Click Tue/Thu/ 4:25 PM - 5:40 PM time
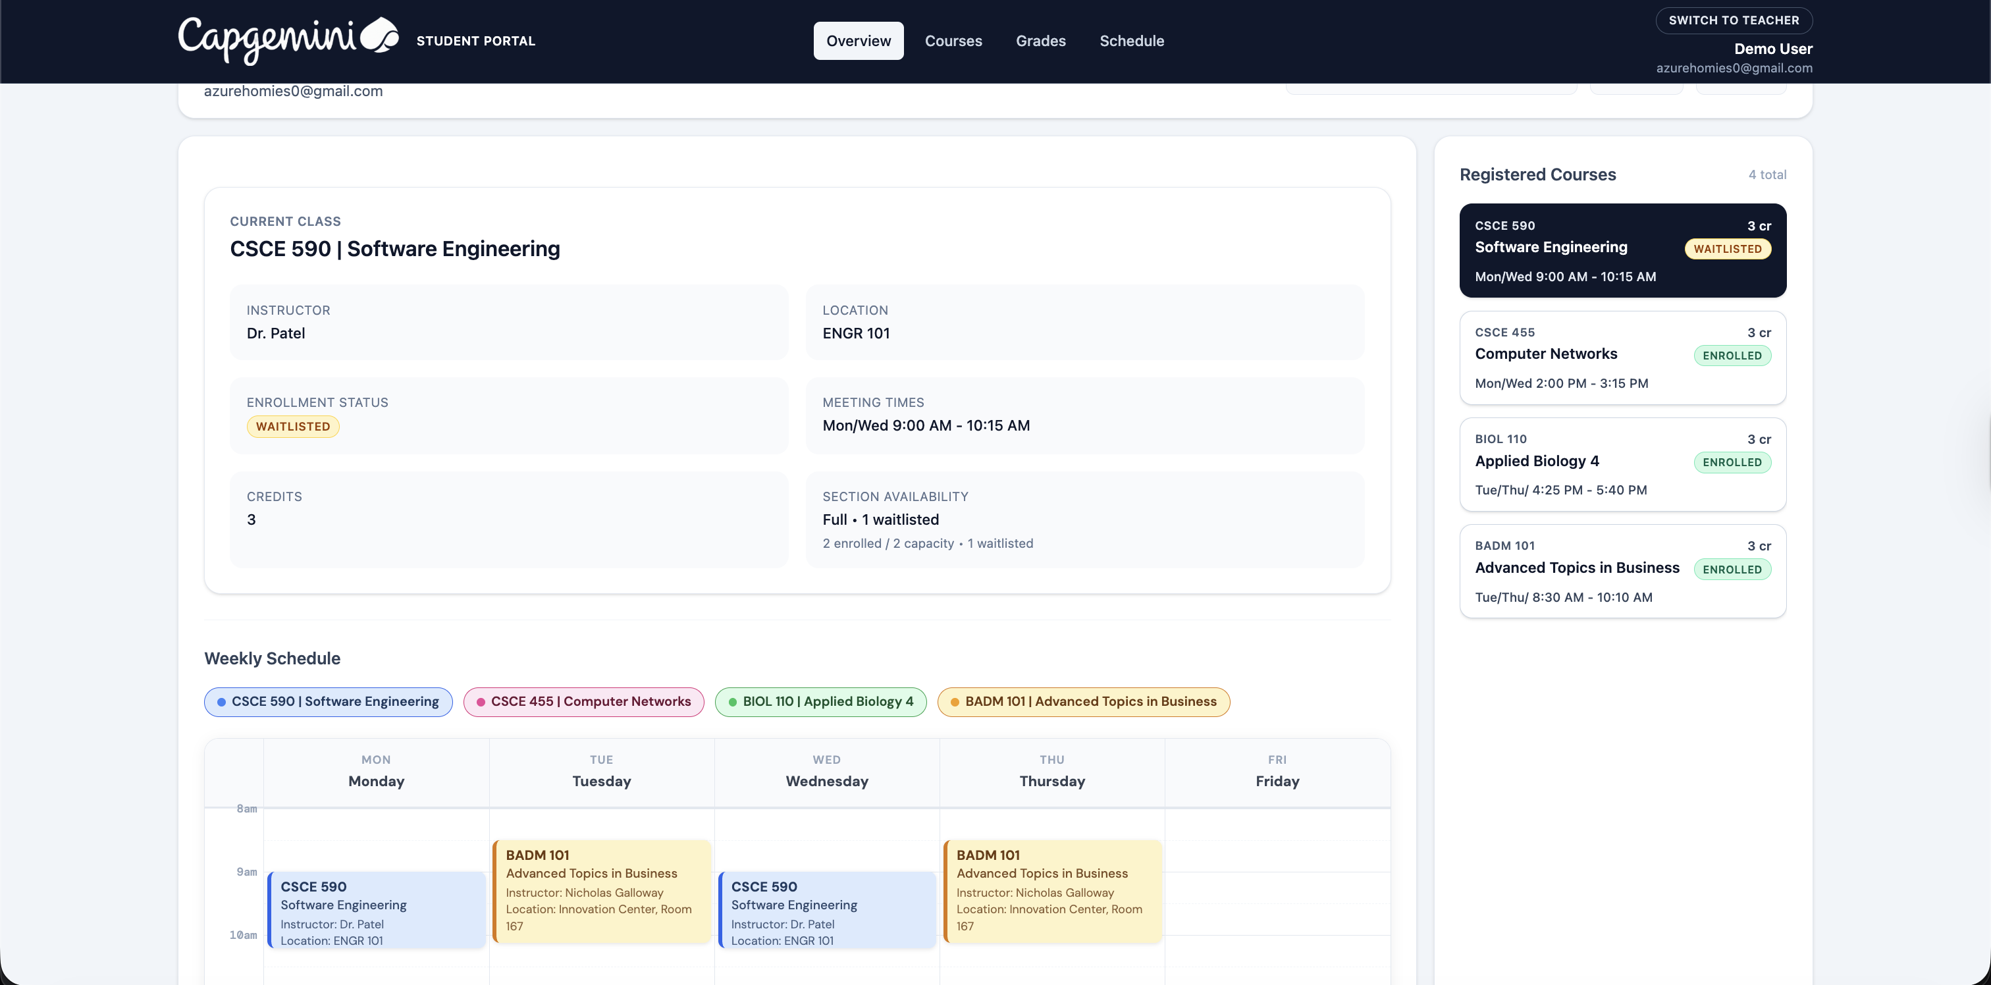The height and width of the screenshot is (985, 1991). point(1560,490)
